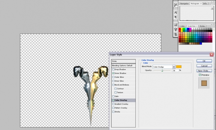Open the Brushes panel icon

pos(176,29)
